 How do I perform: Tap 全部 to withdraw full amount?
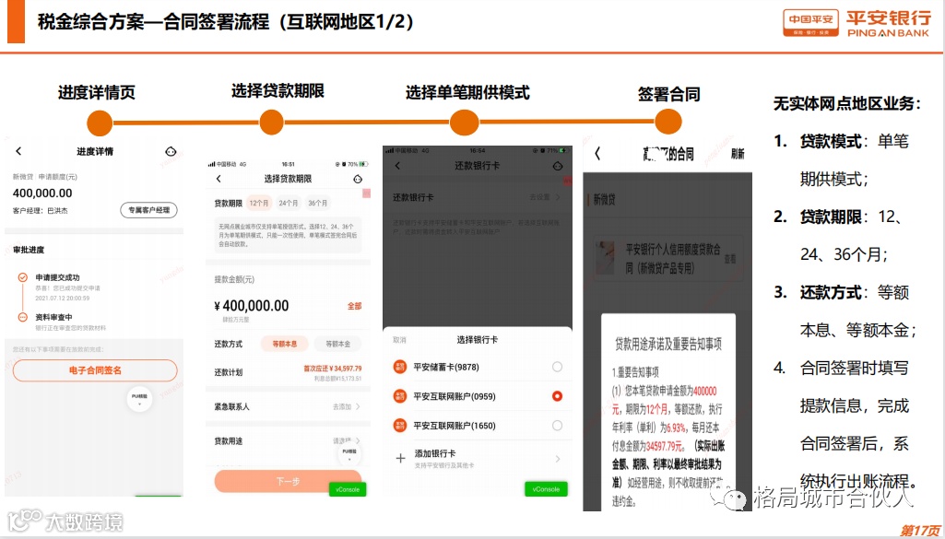point(354,306)
